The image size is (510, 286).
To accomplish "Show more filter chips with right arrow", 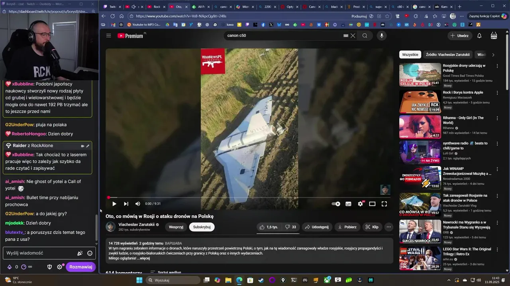I will pos(493,55).
